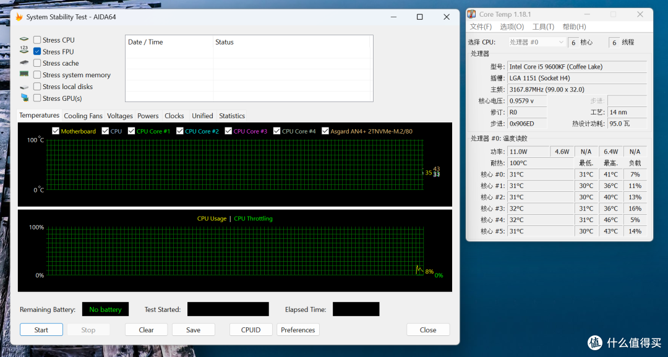Click the cache chip icon beside Stress cache

tap(24, 62)
